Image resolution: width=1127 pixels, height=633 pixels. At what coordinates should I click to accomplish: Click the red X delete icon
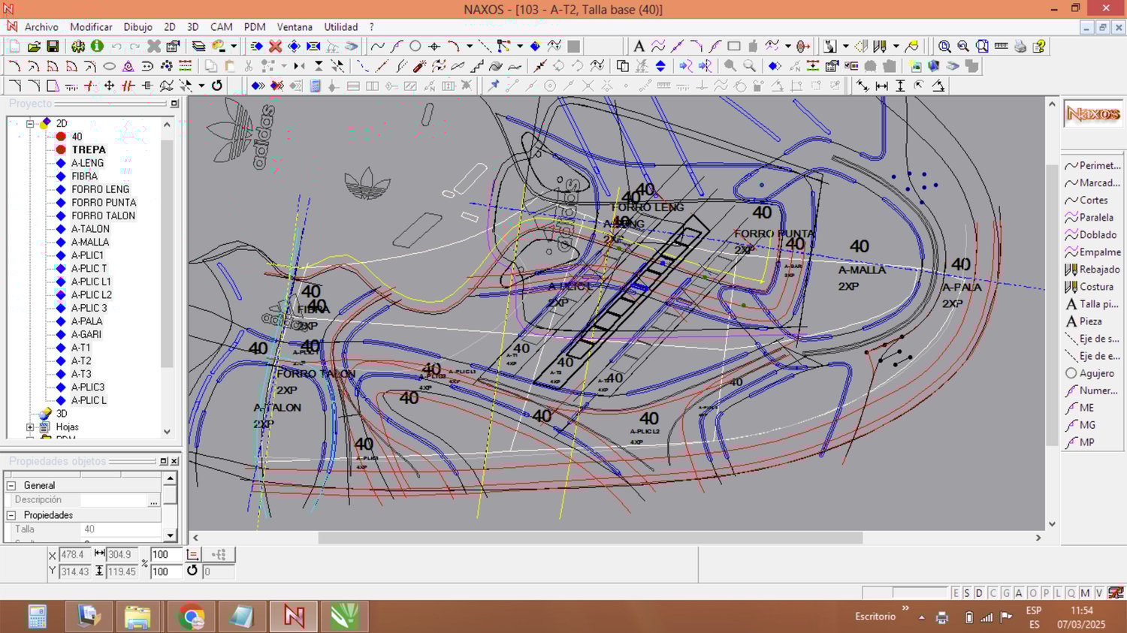pyautogui.click(x=276, y=47)
